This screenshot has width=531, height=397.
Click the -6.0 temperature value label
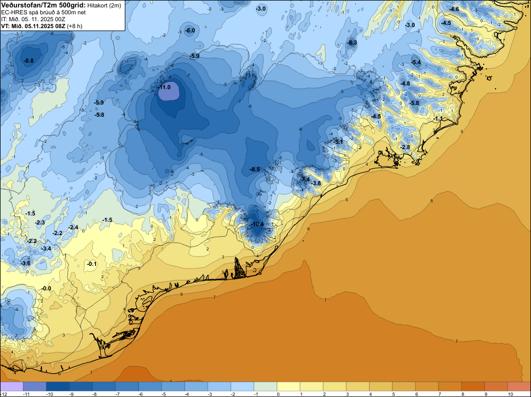(190, 30)
